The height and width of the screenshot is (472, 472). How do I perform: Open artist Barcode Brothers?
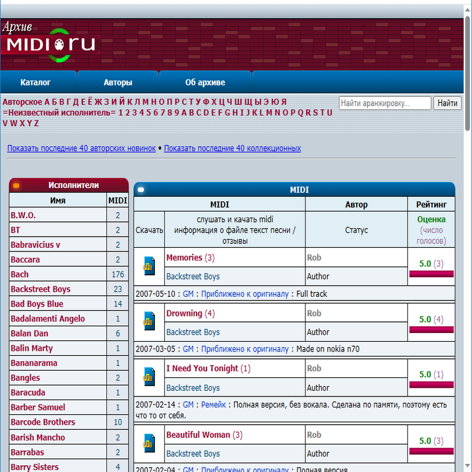click(x=43, y=422)
